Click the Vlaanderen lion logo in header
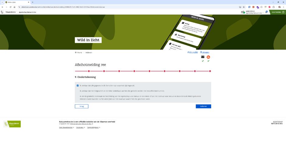286x152 pixels. (3, 12)
